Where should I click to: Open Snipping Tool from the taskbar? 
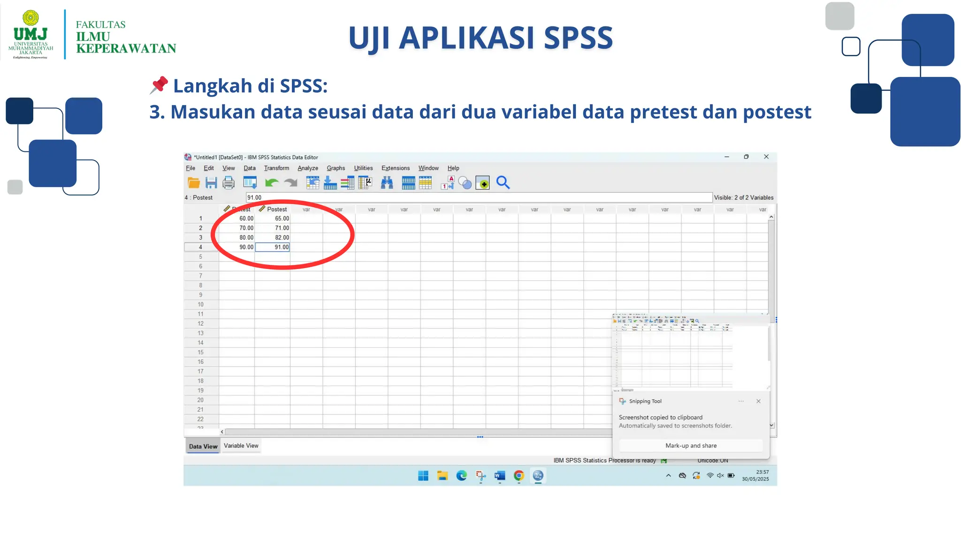point(481,476)
